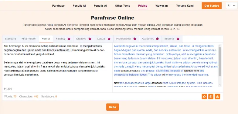Select the Formal mode tab
Viewport: 238px width, 114px height.
[x=46, y=39]
